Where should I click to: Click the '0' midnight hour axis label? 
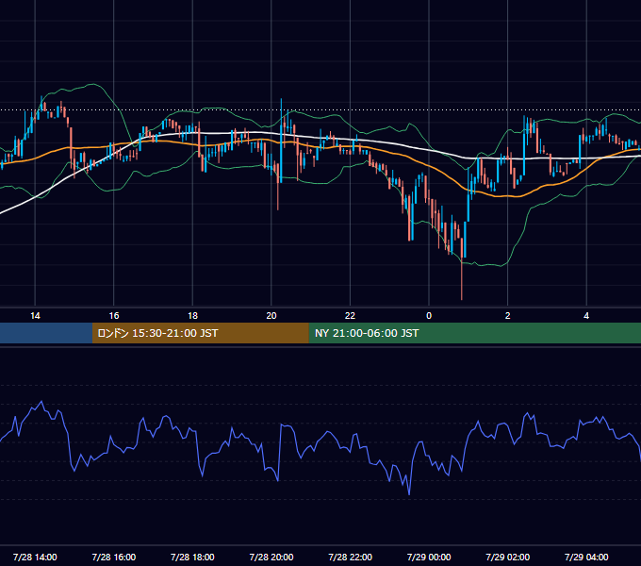tap(429, 316)
